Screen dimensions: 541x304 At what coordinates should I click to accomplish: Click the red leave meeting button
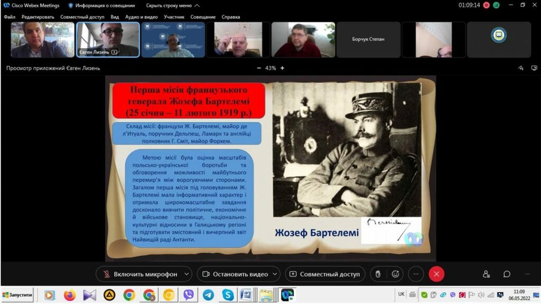click(x=436, y=274)
